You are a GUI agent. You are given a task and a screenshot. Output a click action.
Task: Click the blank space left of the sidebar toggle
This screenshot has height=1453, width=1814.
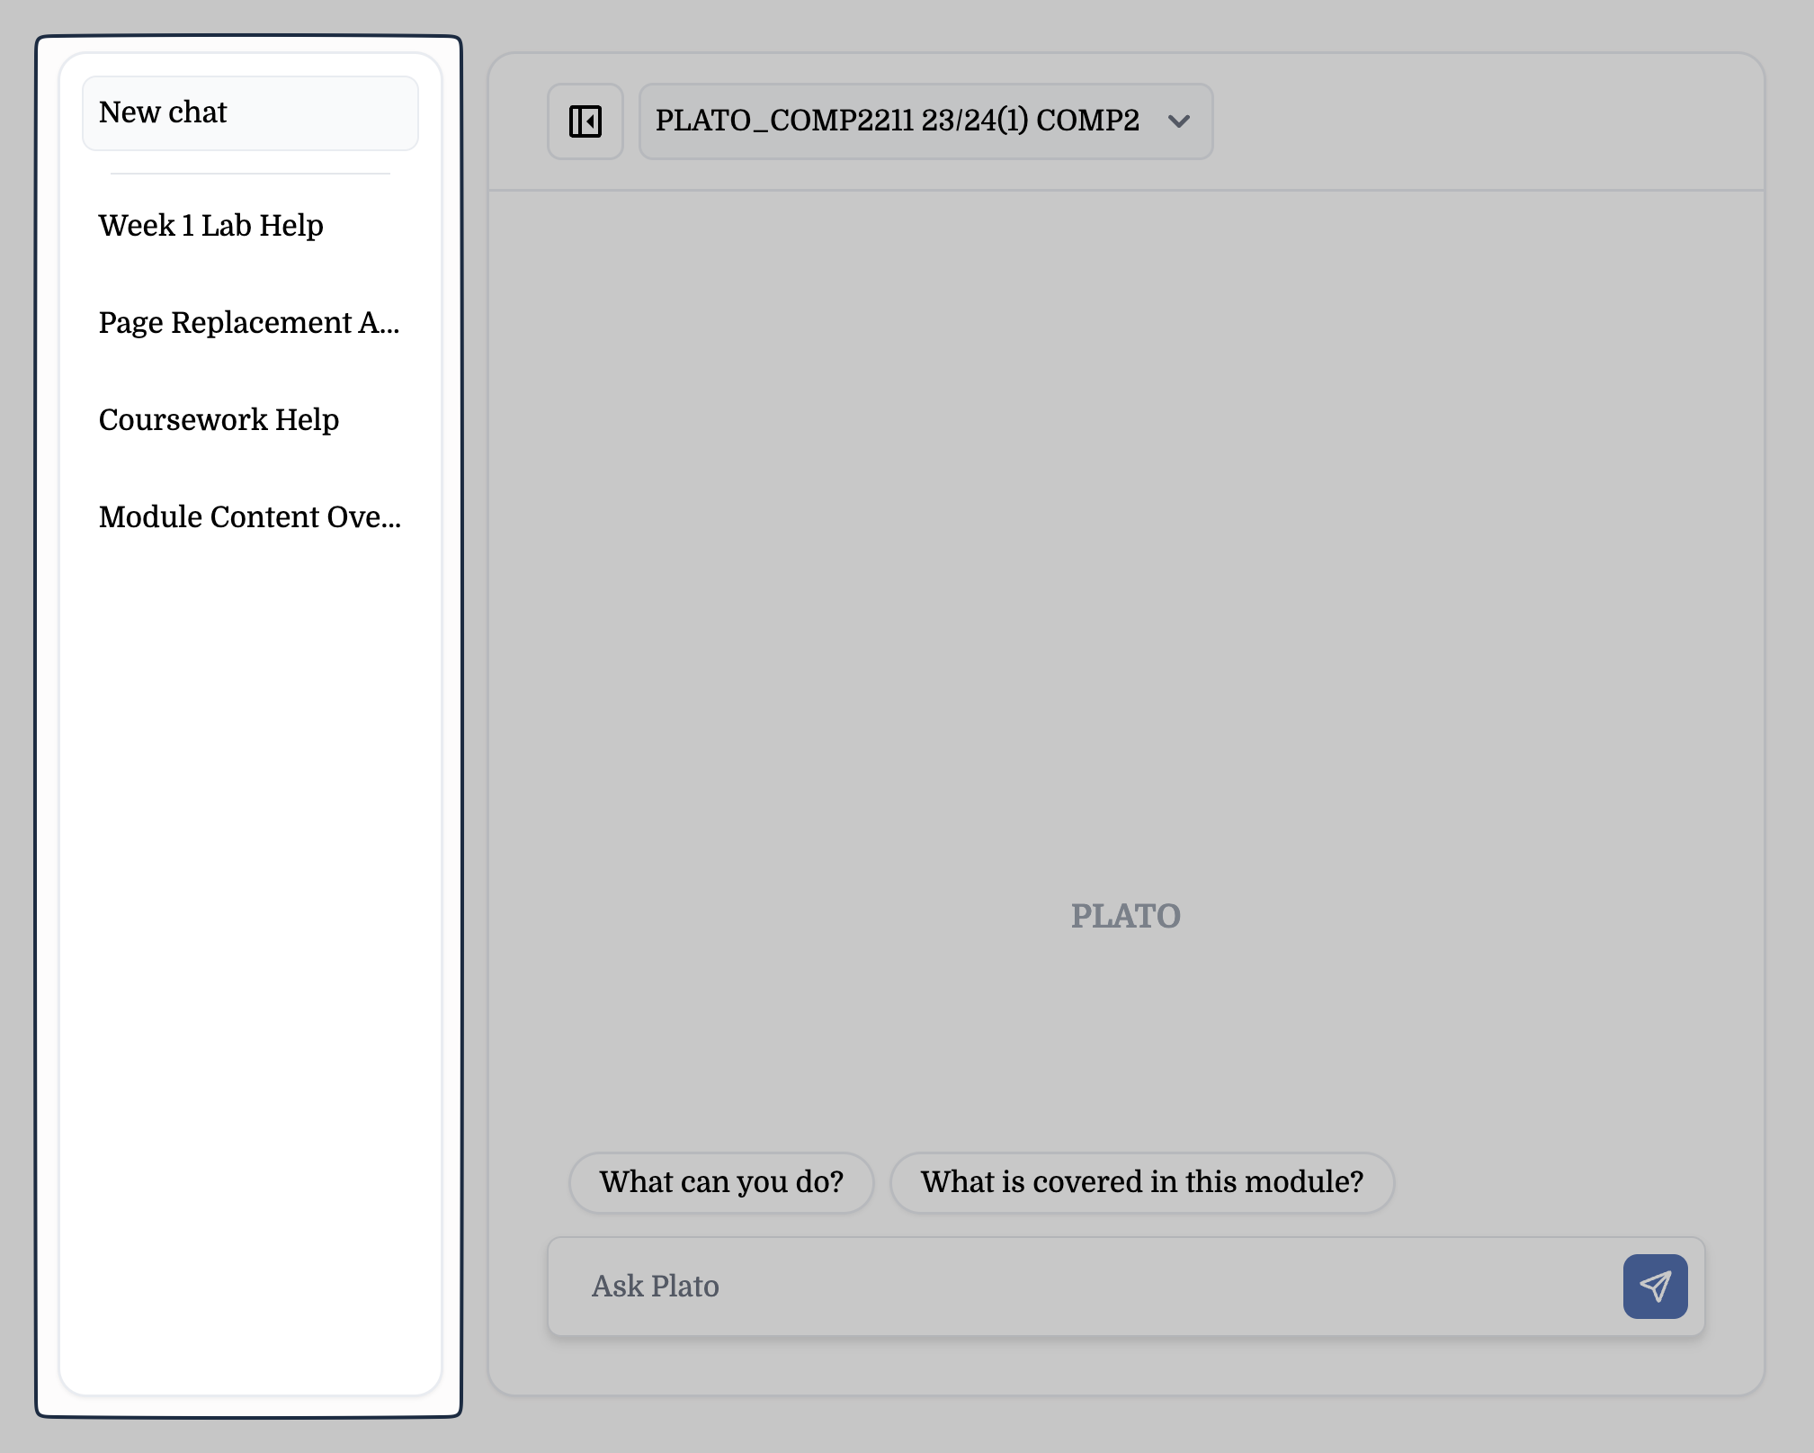click(519, 121)
